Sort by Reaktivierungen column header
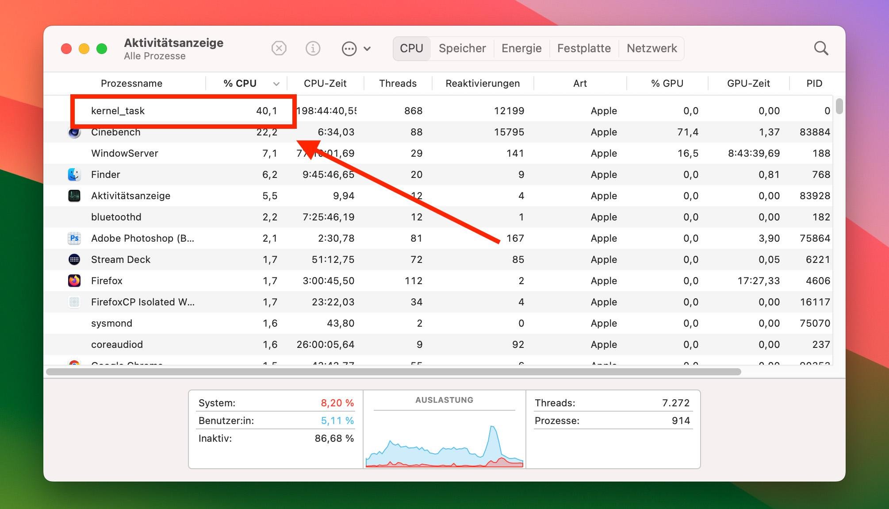Screen dimensions: 889x509 pyautogui.click(x=483, y=83)
